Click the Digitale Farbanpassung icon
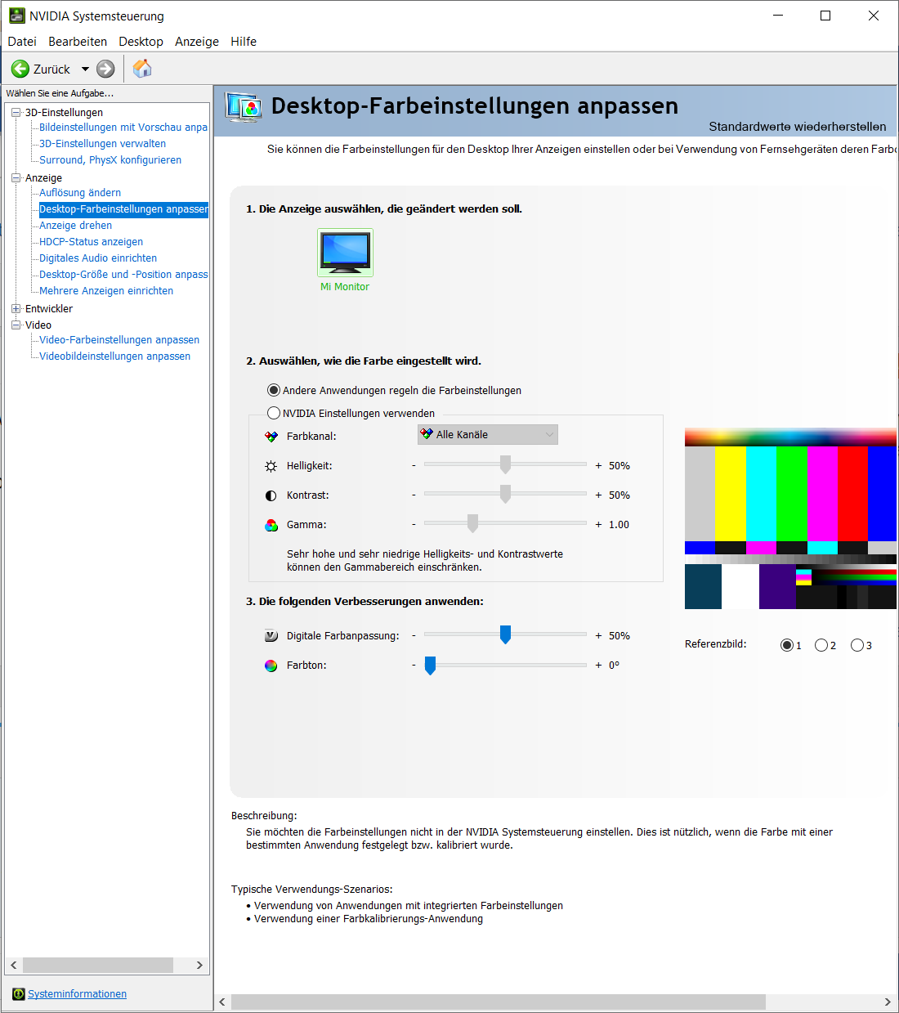 (271, 636)
